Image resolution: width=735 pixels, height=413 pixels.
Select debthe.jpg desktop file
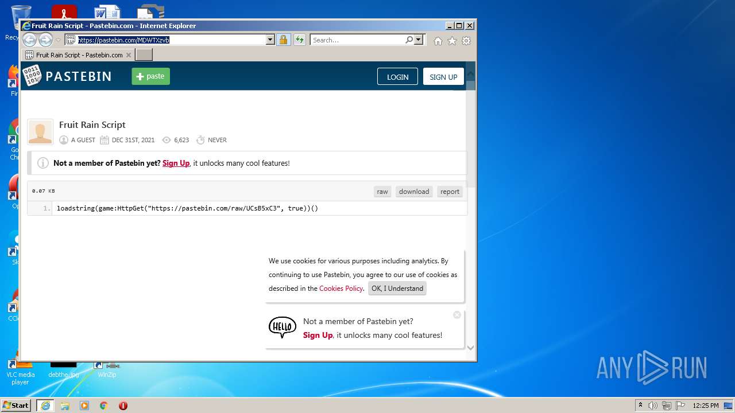coord(64,369)
